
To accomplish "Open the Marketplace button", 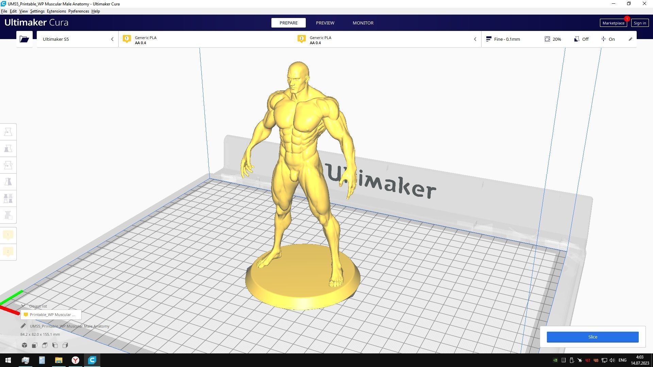I will tap(613, 23).
